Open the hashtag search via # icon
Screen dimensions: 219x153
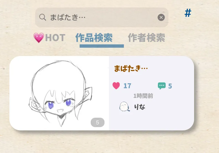(188, 13)
